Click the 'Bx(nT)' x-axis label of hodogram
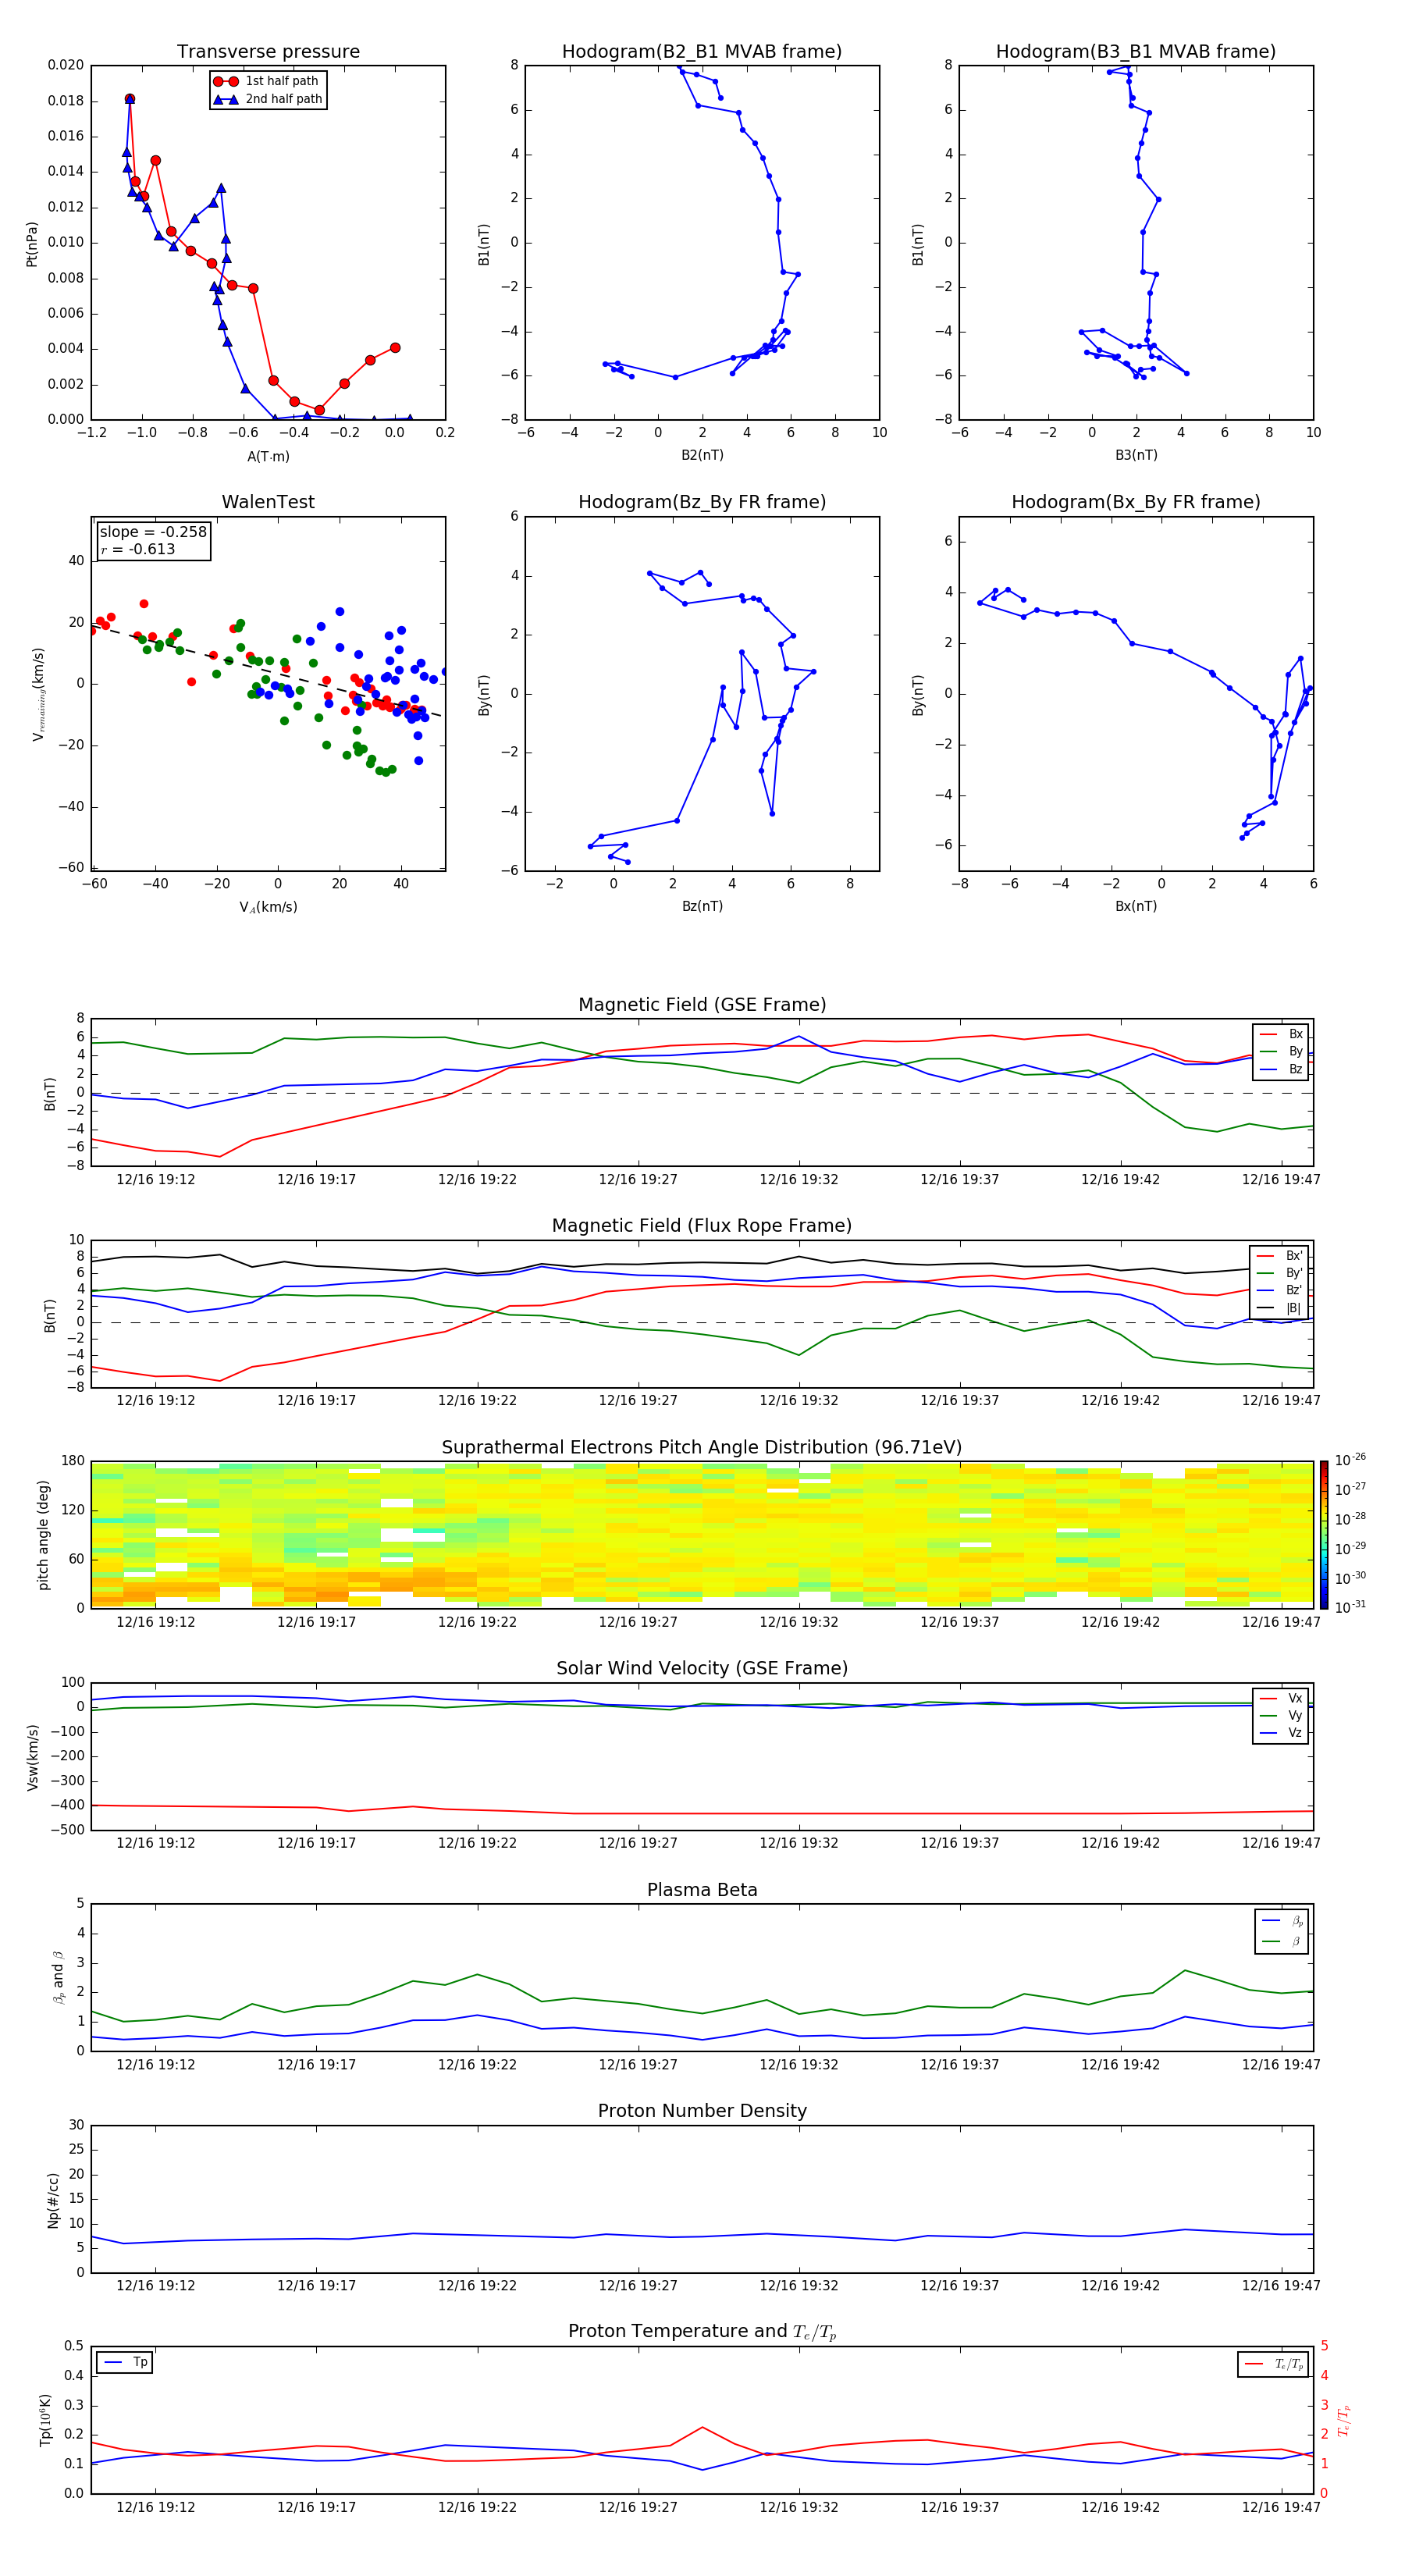This screenshot has width=1405, height=2576. [x=1136, y=906]
